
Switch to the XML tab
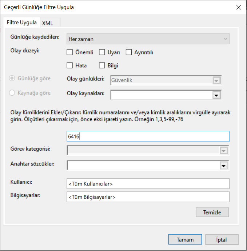pos(48,23)
